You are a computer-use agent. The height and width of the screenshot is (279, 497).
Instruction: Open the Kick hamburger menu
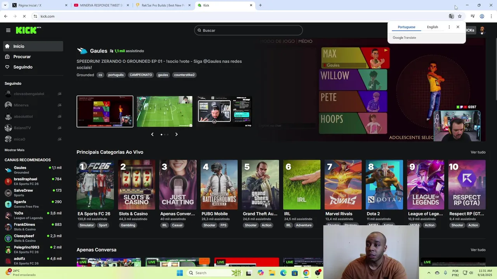[8, 30]
